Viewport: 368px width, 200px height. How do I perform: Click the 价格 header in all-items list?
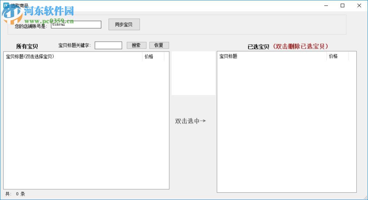click(x=153, y=57)
